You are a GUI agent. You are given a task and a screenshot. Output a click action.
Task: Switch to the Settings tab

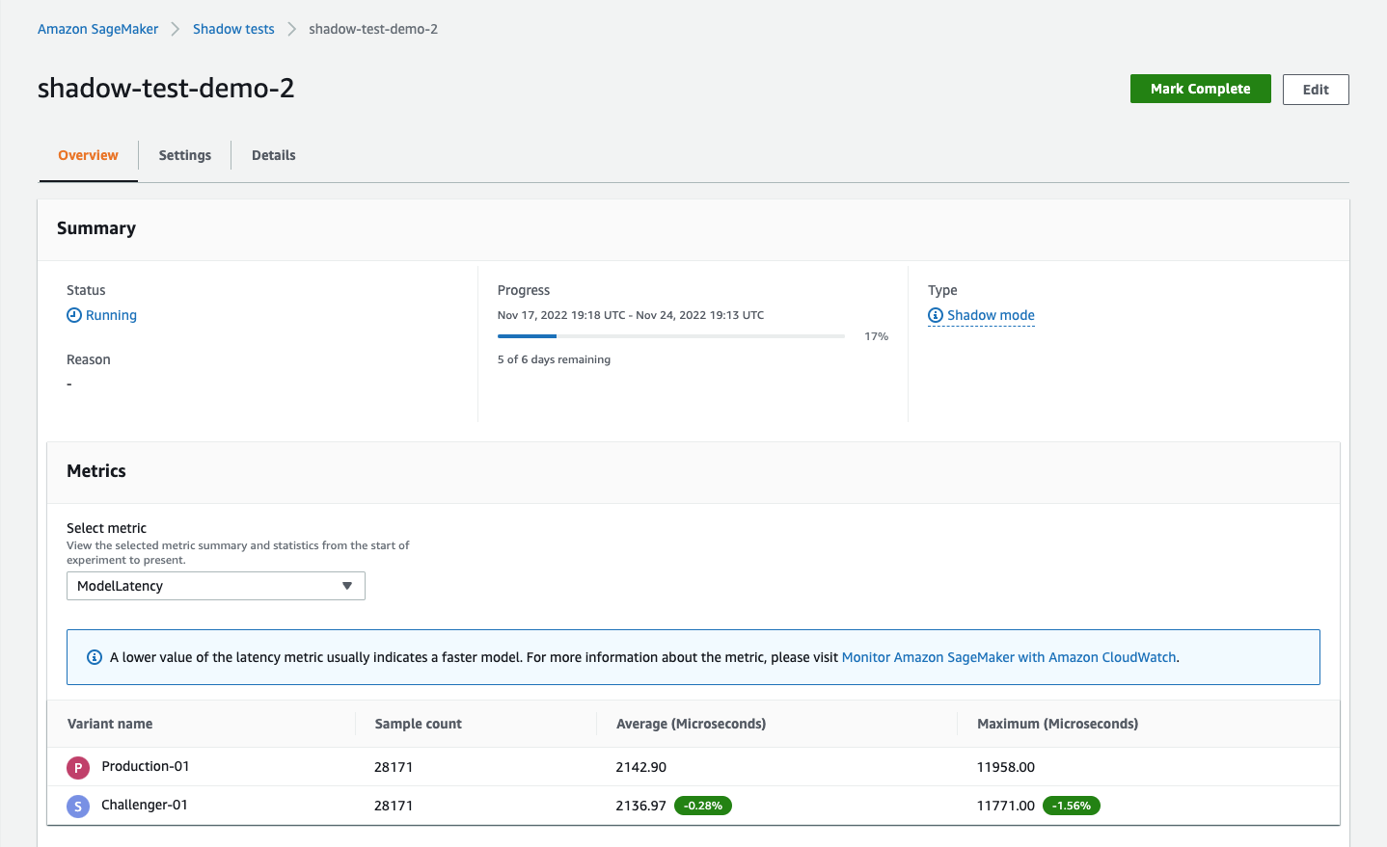tap(184, 155)
